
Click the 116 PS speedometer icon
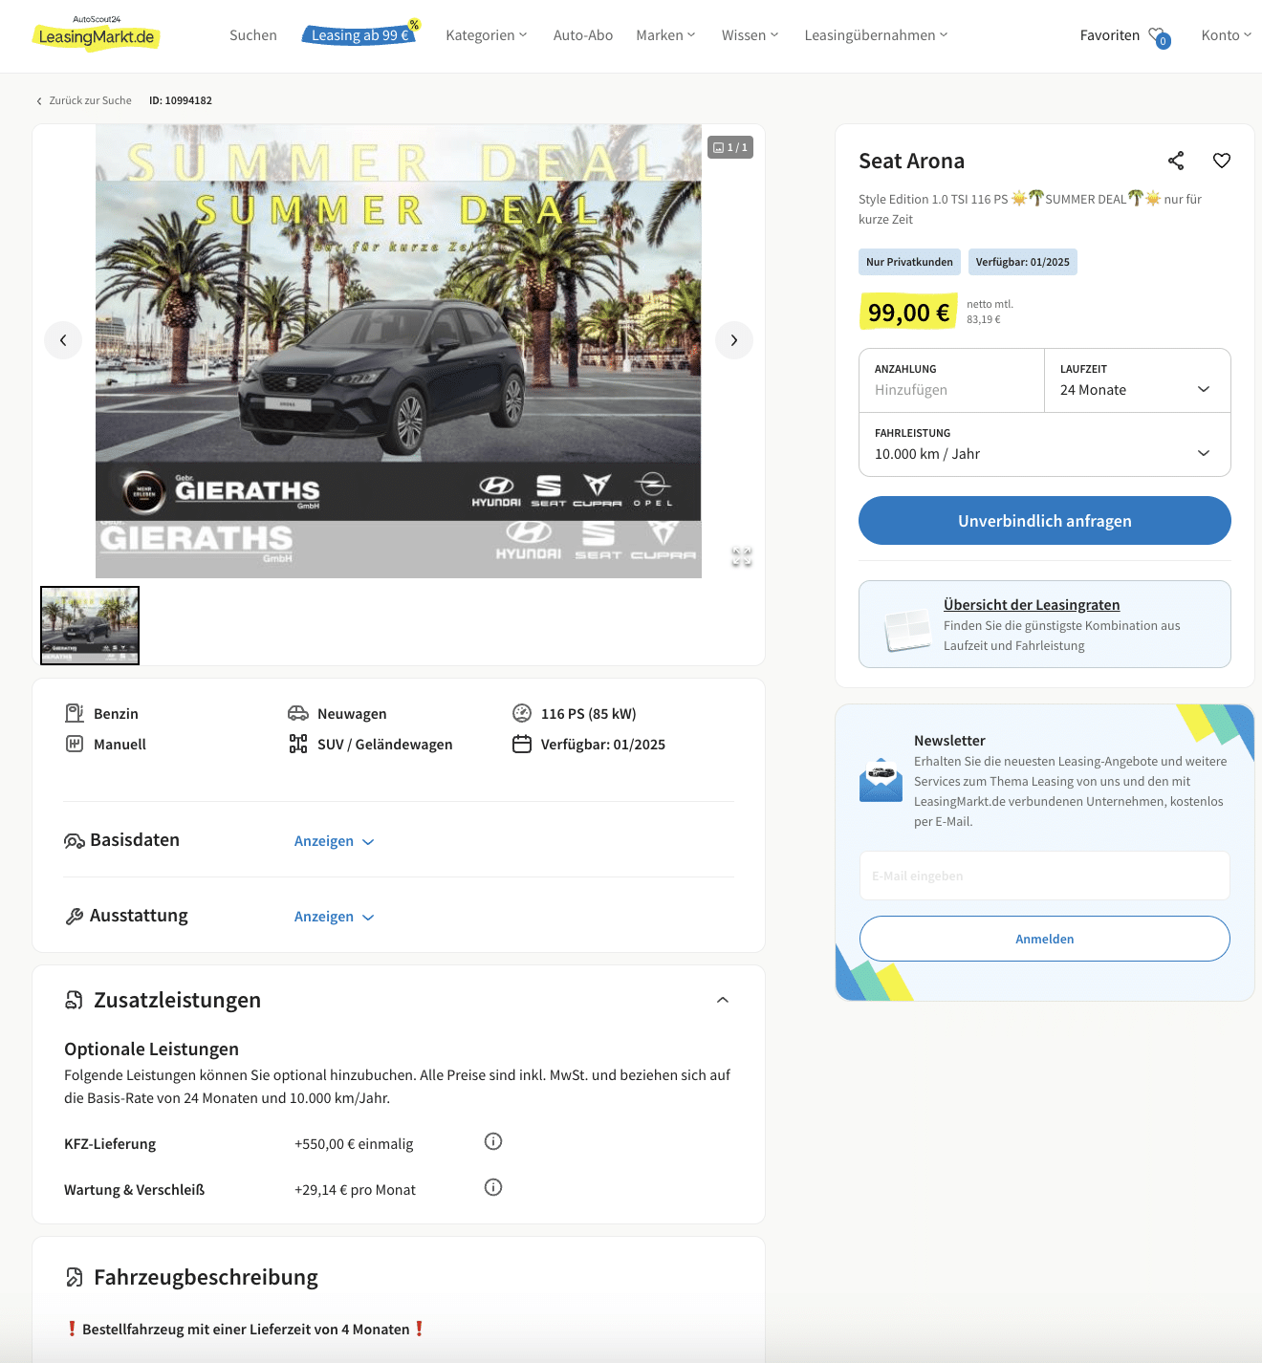[x=522, y=713]
